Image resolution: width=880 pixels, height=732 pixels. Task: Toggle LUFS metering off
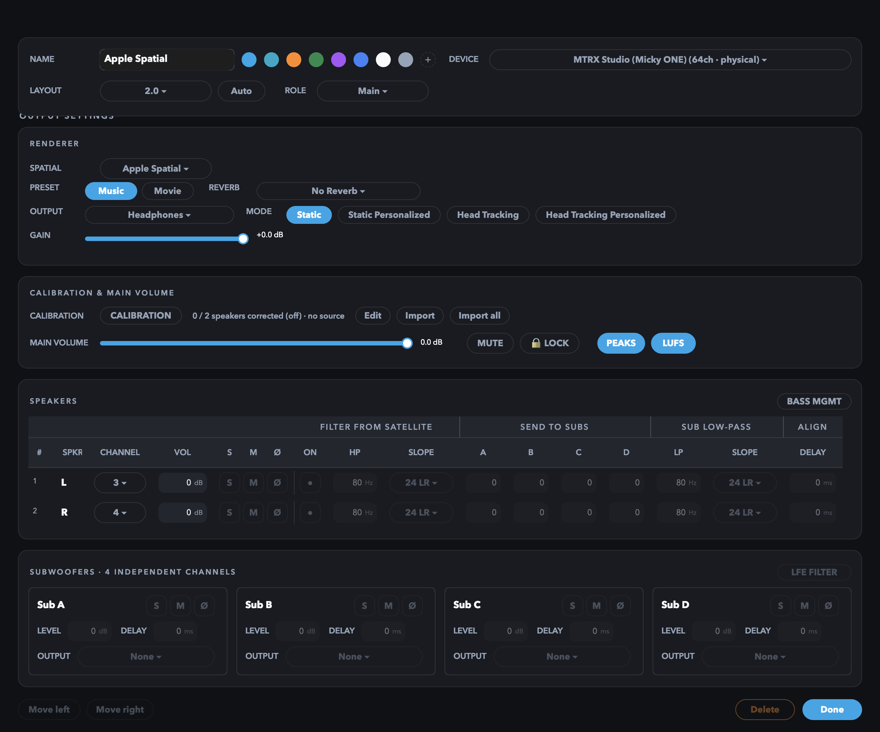click(673, 343)
